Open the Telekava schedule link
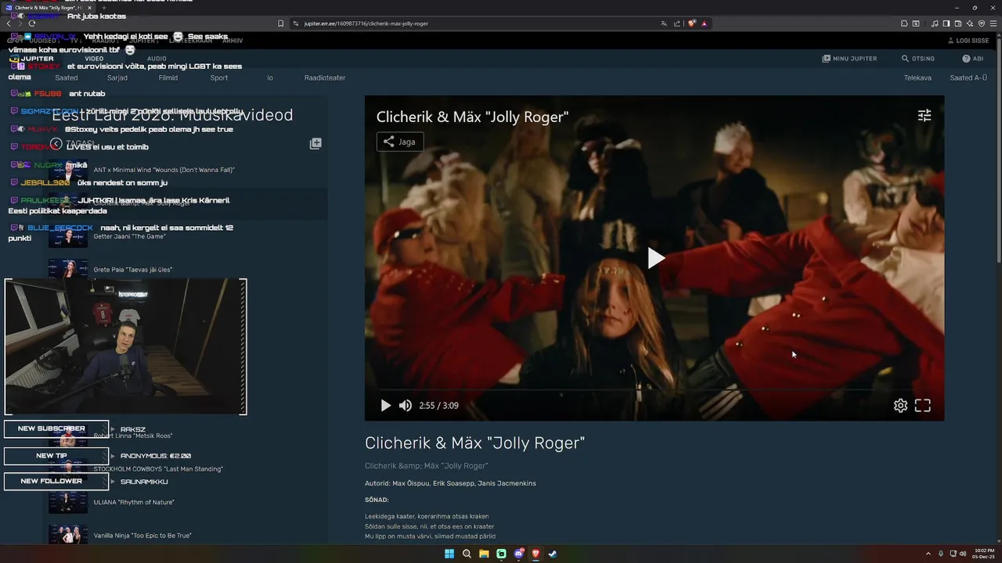 tap(917, 77)
